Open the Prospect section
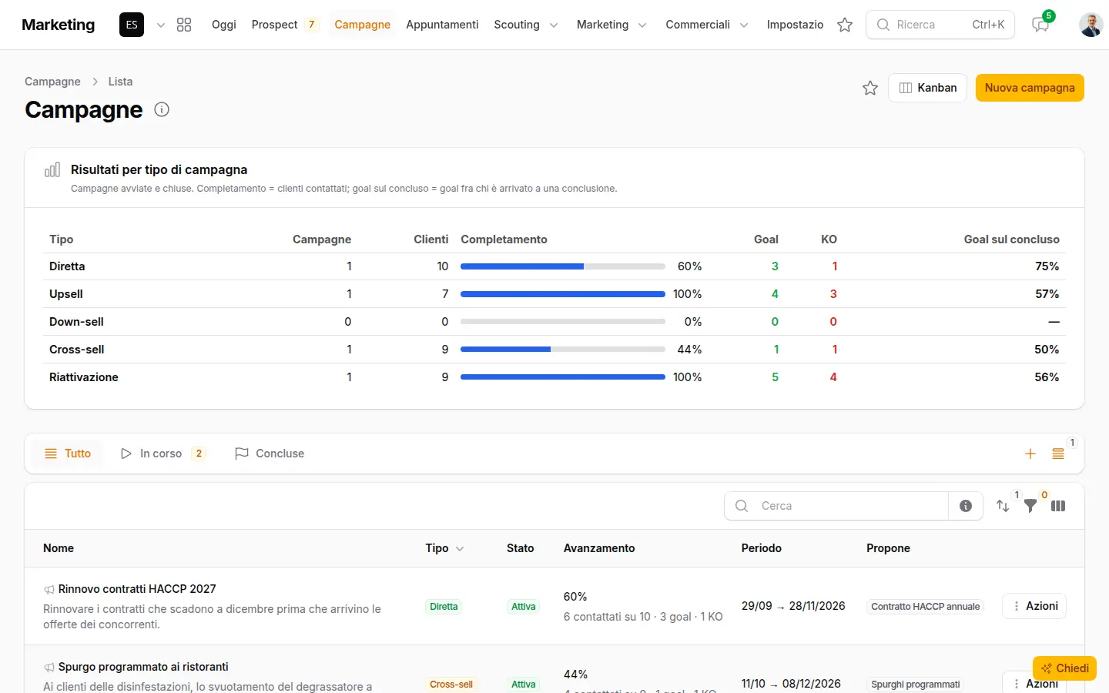The height and width of the screenshot is (693, 1109). [x=285, y=25]
